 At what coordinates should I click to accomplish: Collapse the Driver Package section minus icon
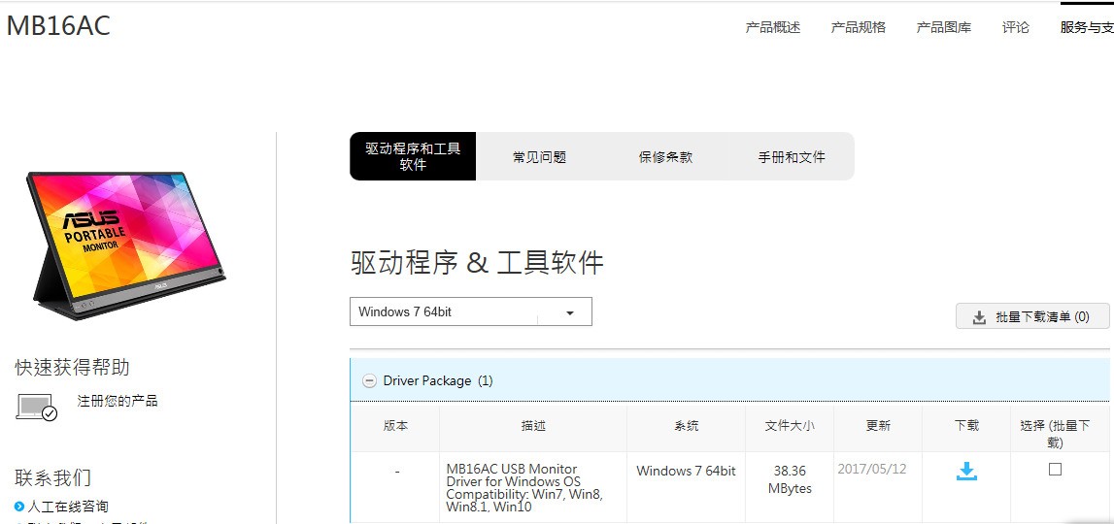(x=369, y=381)
